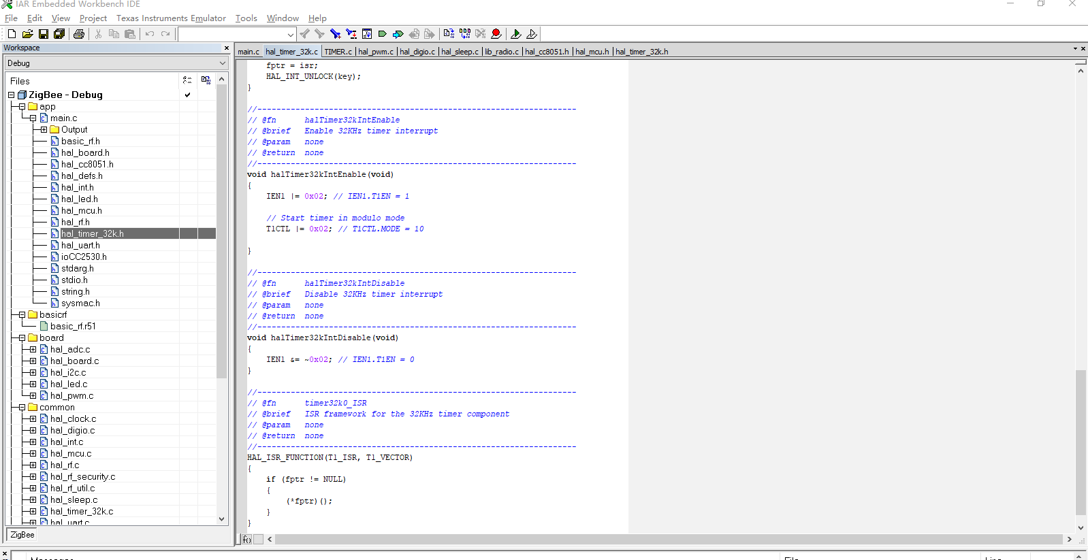Expand hal_adc.c in the tree
The height and width of the screenshot is (560, 1088).
tap(33, 350)
